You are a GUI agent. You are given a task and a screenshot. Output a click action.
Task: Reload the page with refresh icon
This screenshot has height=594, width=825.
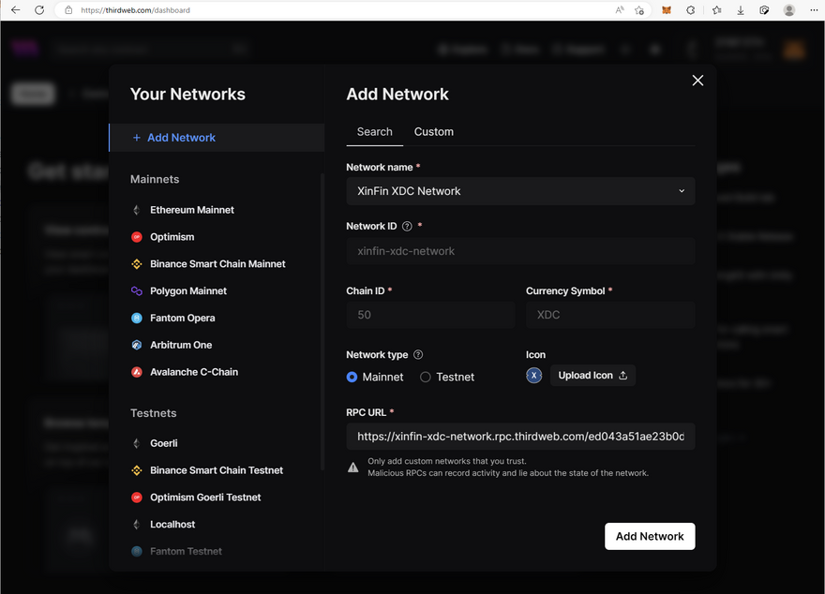click(x=39, y=10)
